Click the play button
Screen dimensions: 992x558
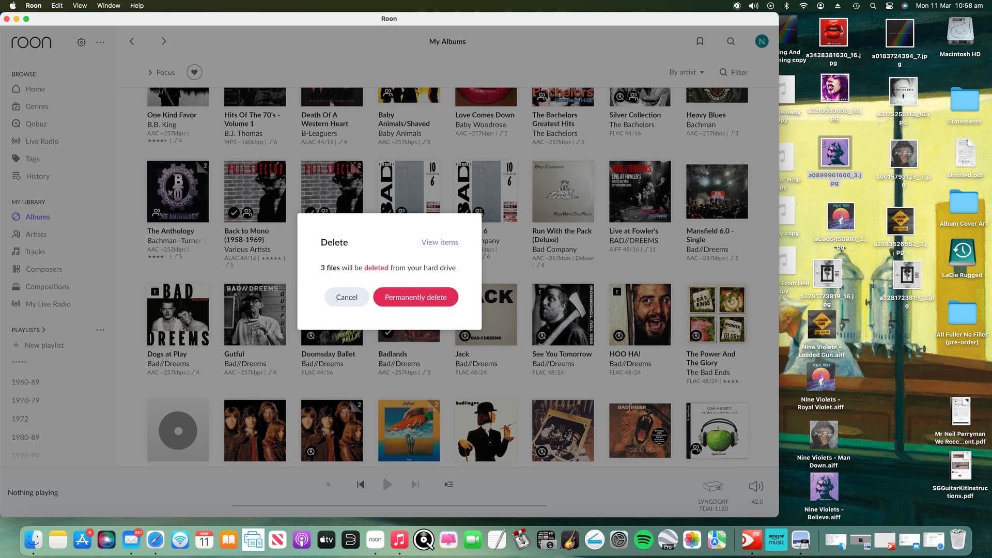(x=388, y=485)
